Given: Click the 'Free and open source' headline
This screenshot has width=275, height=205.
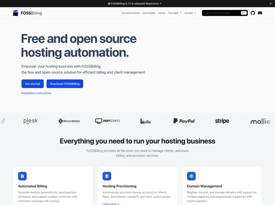Looking at the screenshot, I should pos(79,46).
